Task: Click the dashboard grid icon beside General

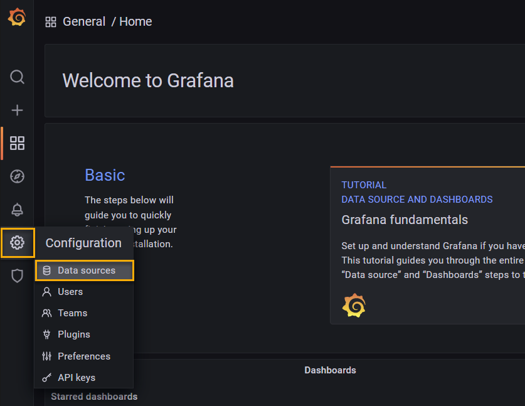Action: click(x=51, y=22)
